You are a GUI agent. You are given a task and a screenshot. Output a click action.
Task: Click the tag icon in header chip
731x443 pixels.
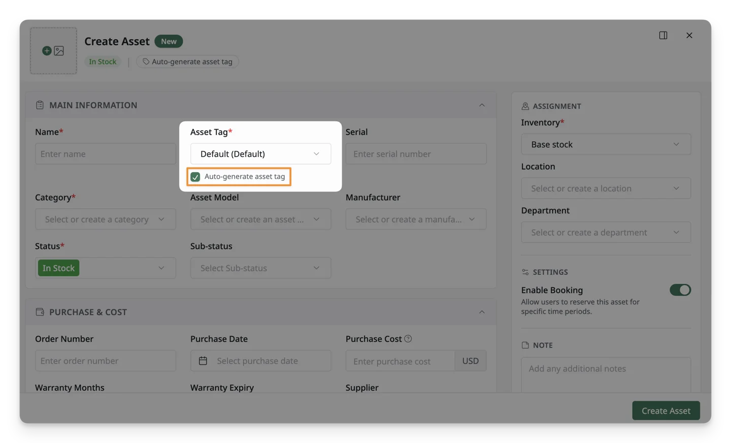tap(146, 61)
